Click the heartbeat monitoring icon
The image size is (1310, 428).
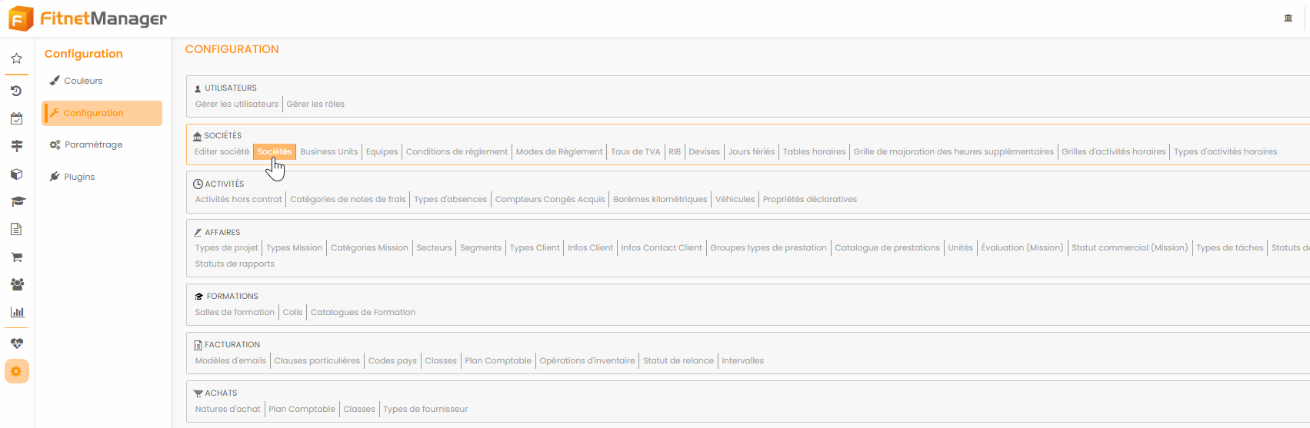point(16,343)
